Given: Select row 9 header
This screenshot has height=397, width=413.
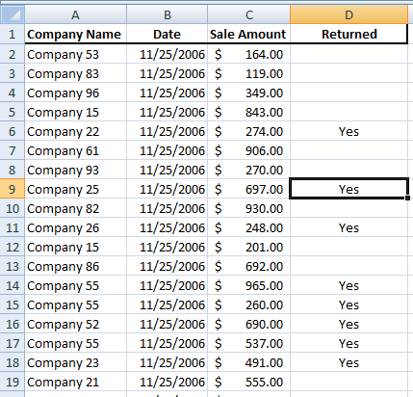Looking at the screenshot, I should [x=13, y=189].
